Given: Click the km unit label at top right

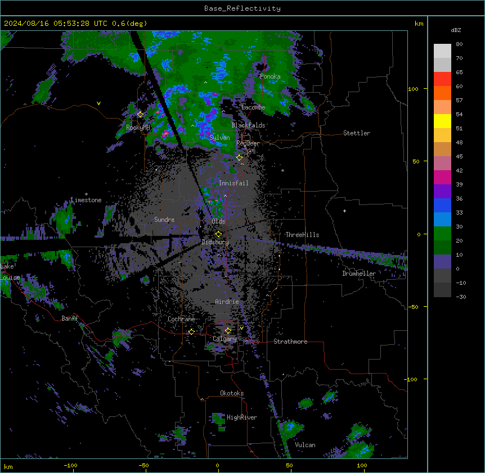Looking at the screenshot, I should (419, 24).
